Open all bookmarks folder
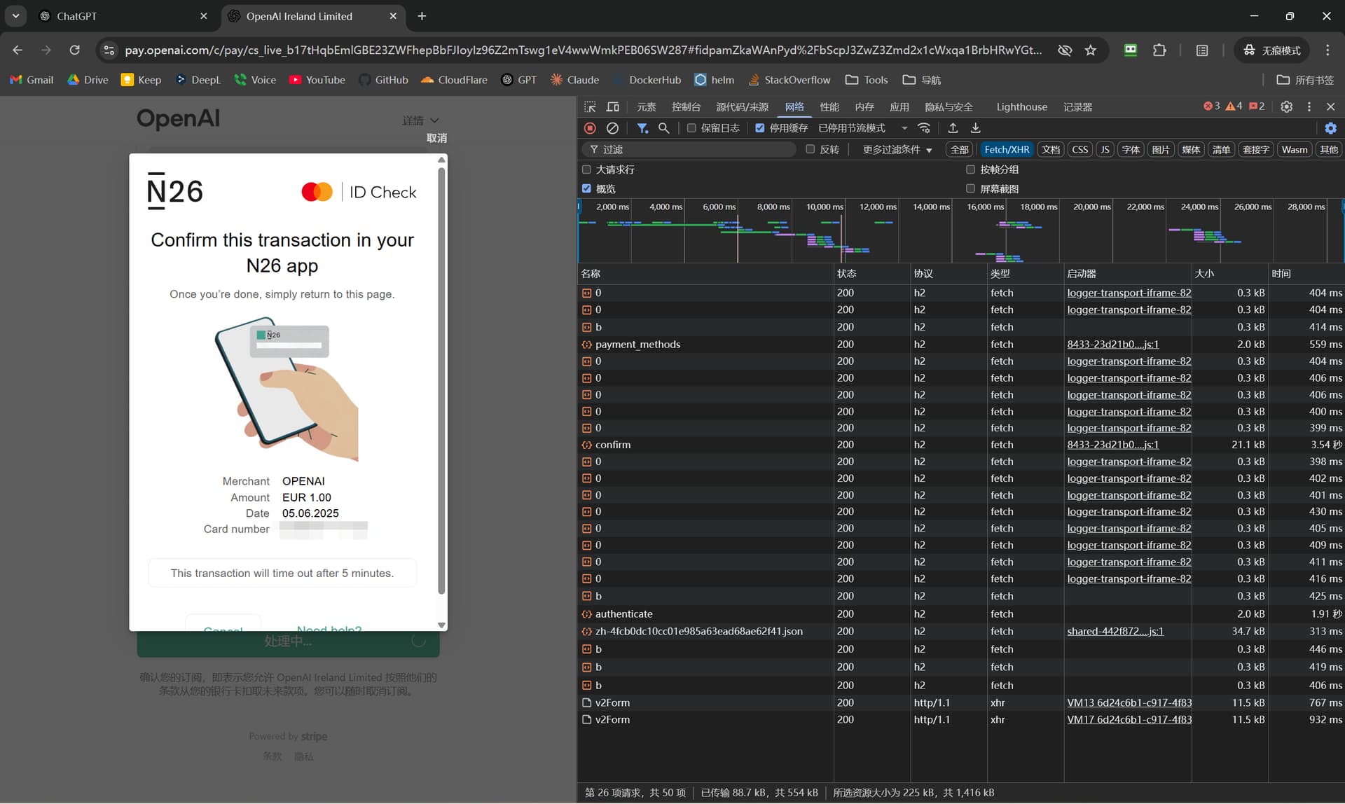The image size is (1345, 804). [1305, 80]
